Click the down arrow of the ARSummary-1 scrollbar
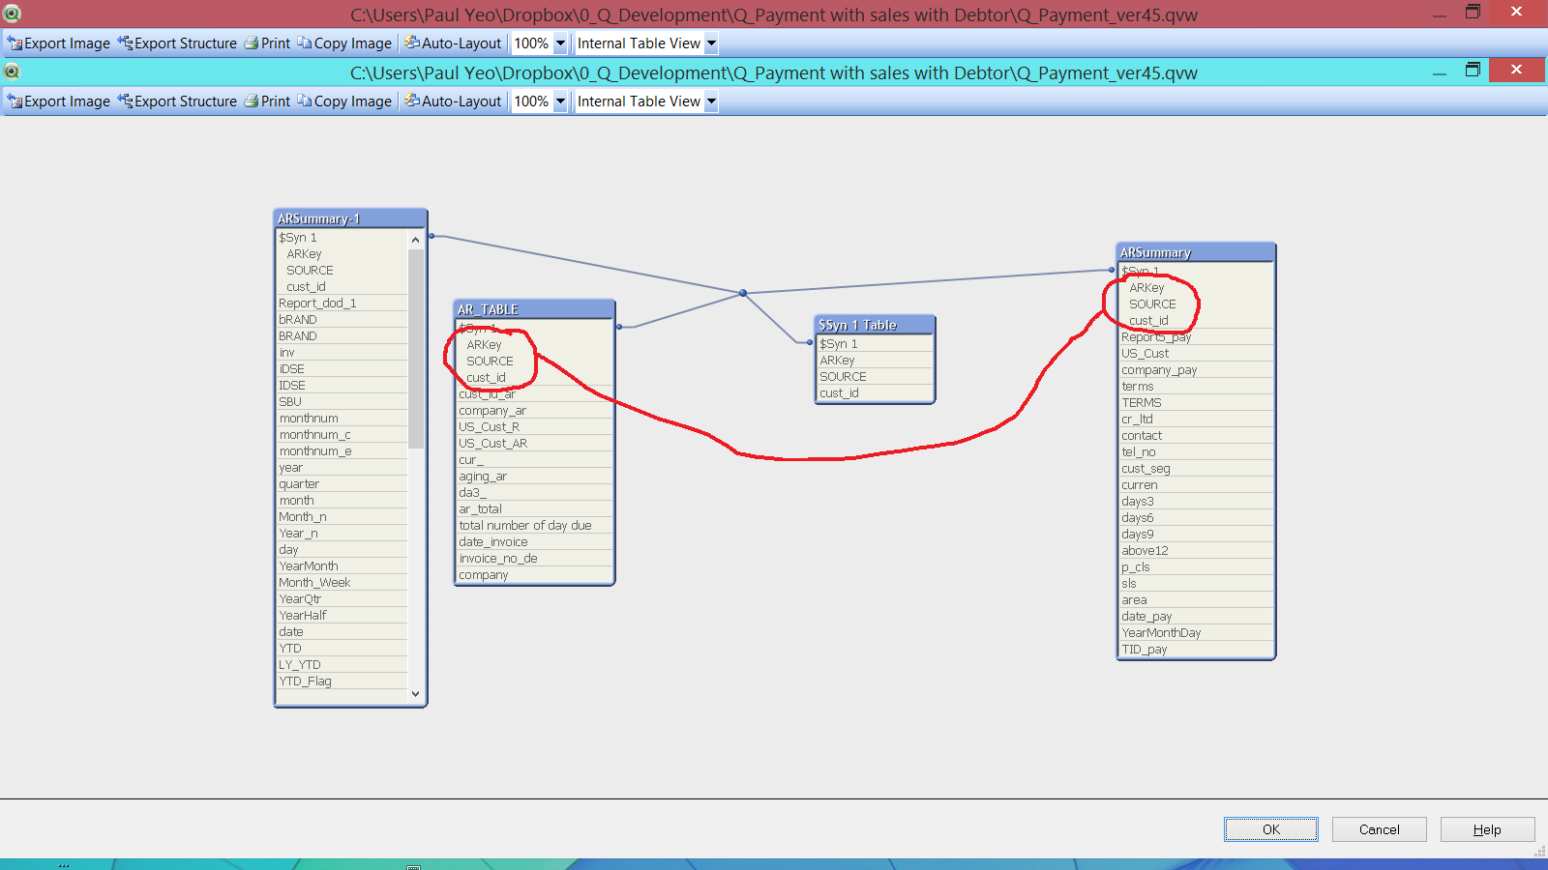1548x870 pixels. [416, 694]
